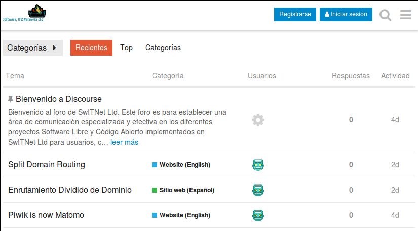The image size is (418, 231).
Task: Expand the Categorías dropdown
Action: click(x=33, y=48)
